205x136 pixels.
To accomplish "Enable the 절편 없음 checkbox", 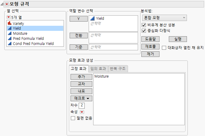I will 73,118.
